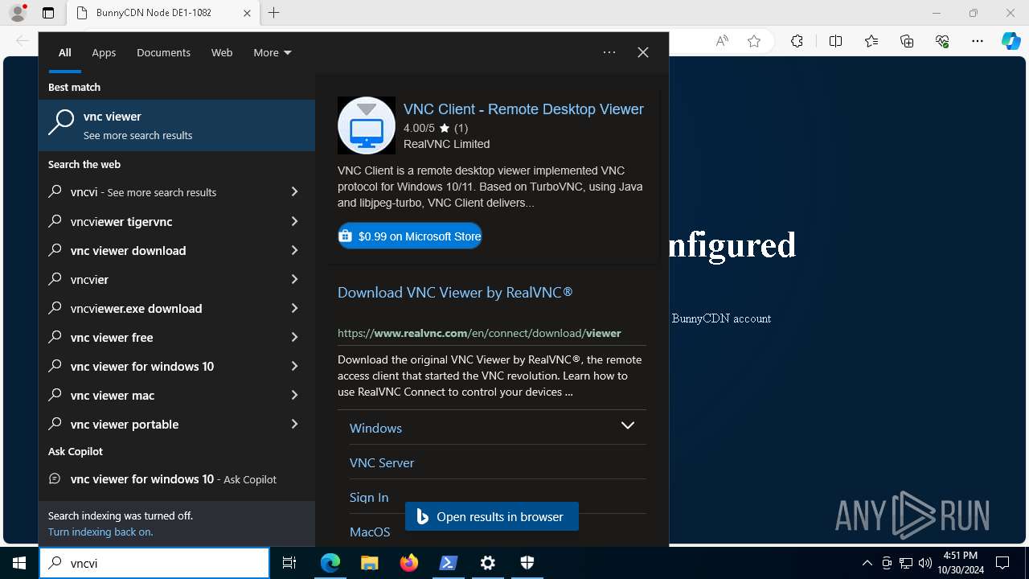Launch Firefox from the taskbar

pos(409,563)
